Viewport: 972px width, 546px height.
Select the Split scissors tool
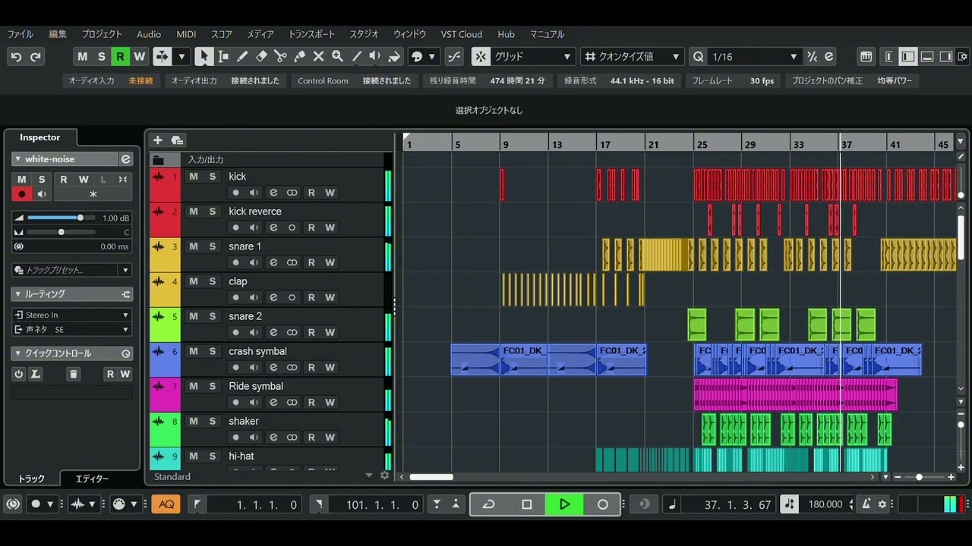coord(280,57)
